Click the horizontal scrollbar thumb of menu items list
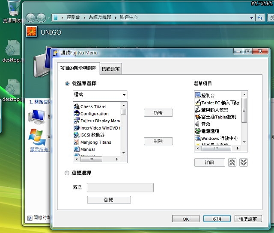The width and height of the screenshot is (274, 233). point(216,148)
